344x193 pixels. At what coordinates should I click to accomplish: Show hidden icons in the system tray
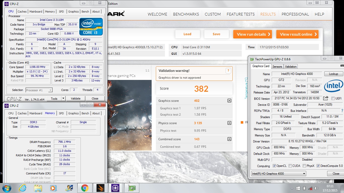pyautogui.click(x=292, y=188)
